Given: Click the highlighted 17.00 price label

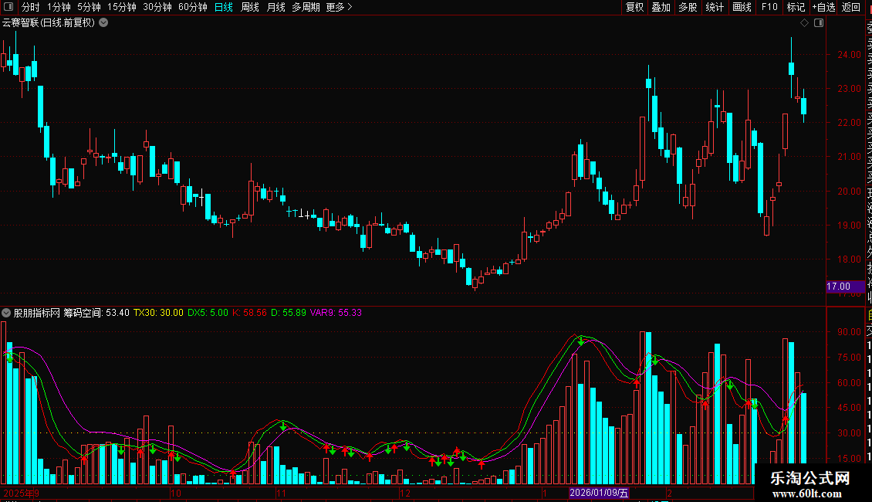Looking at the screenshot, I should (845, 287).
